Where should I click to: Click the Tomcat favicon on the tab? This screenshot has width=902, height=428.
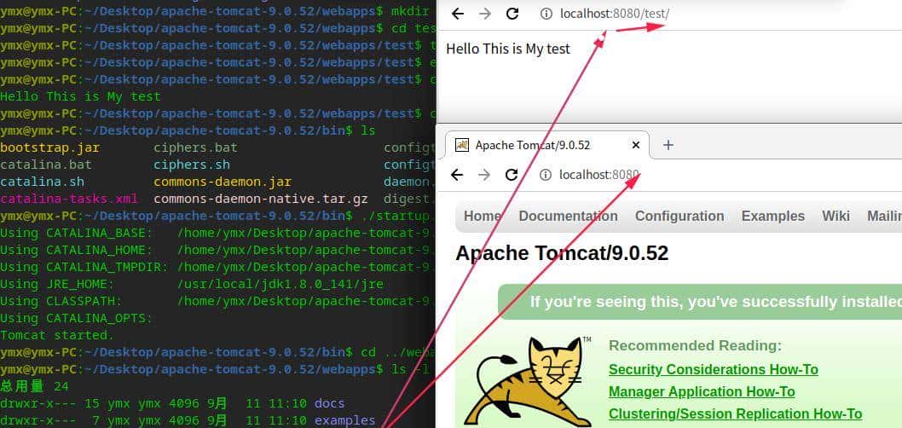click(462, 145)
